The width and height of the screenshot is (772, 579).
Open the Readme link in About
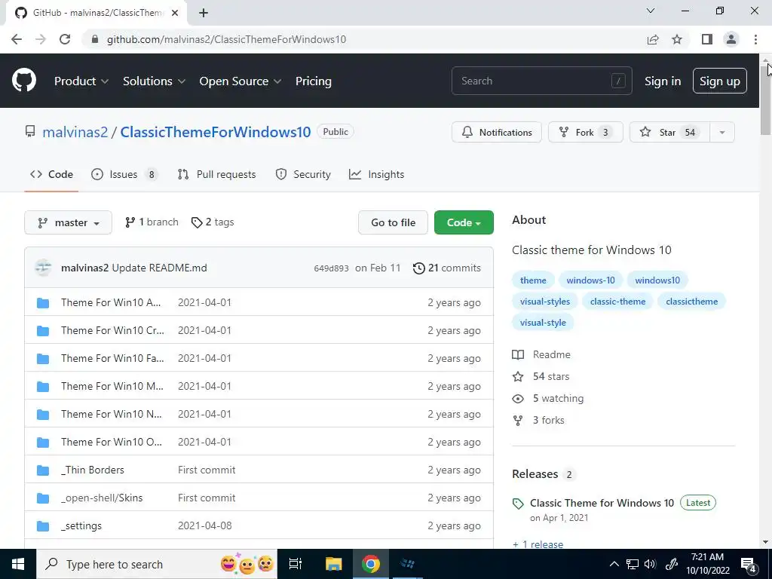541,354
